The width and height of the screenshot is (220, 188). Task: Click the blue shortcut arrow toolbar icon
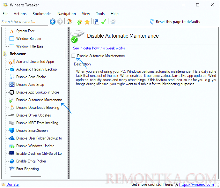pos(96,22)
